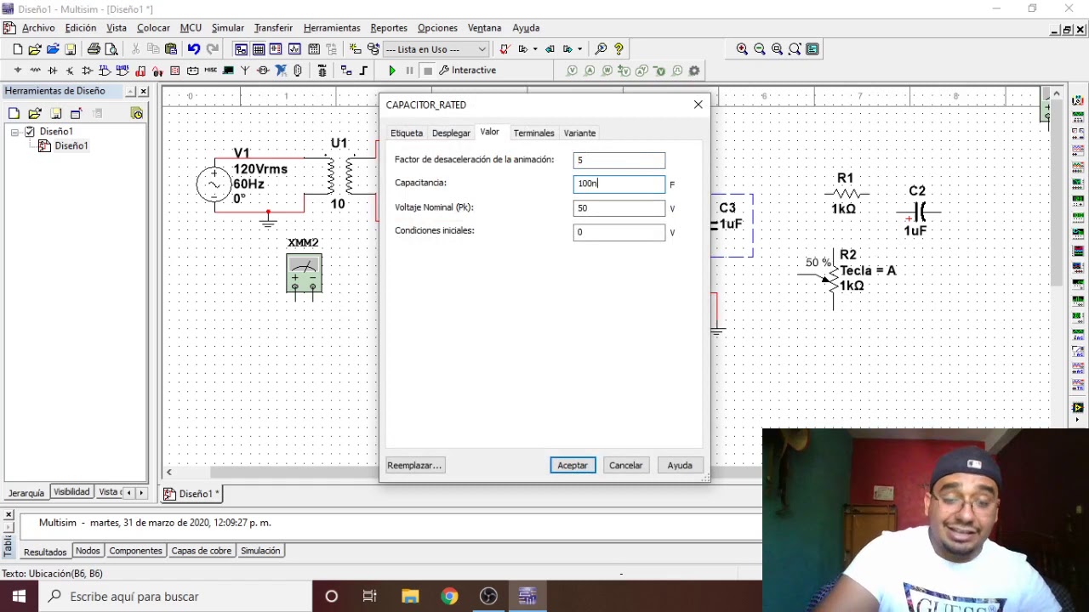This screenshot has width=1089, height=612.
Task: Click the Find magnifier icon
Action: (601, 49)
